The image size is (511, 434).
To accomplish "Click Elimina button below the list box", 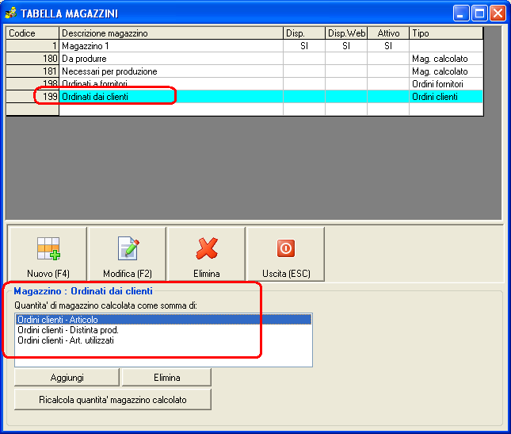I will pos(166,378).
